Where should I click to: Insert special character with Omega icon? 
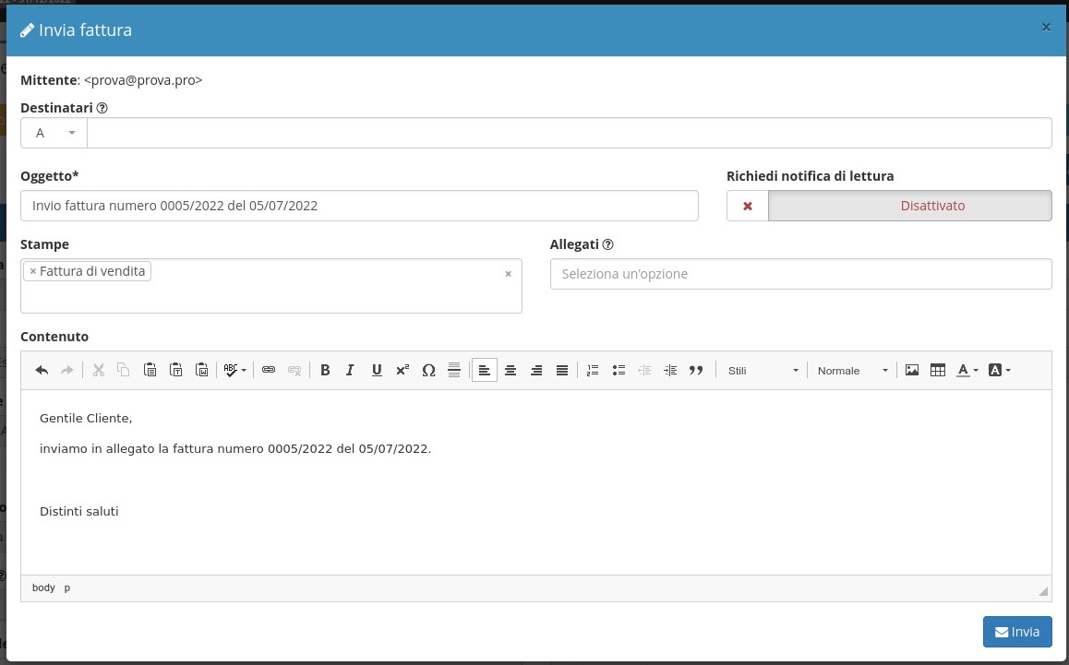[x=428, y=371]
